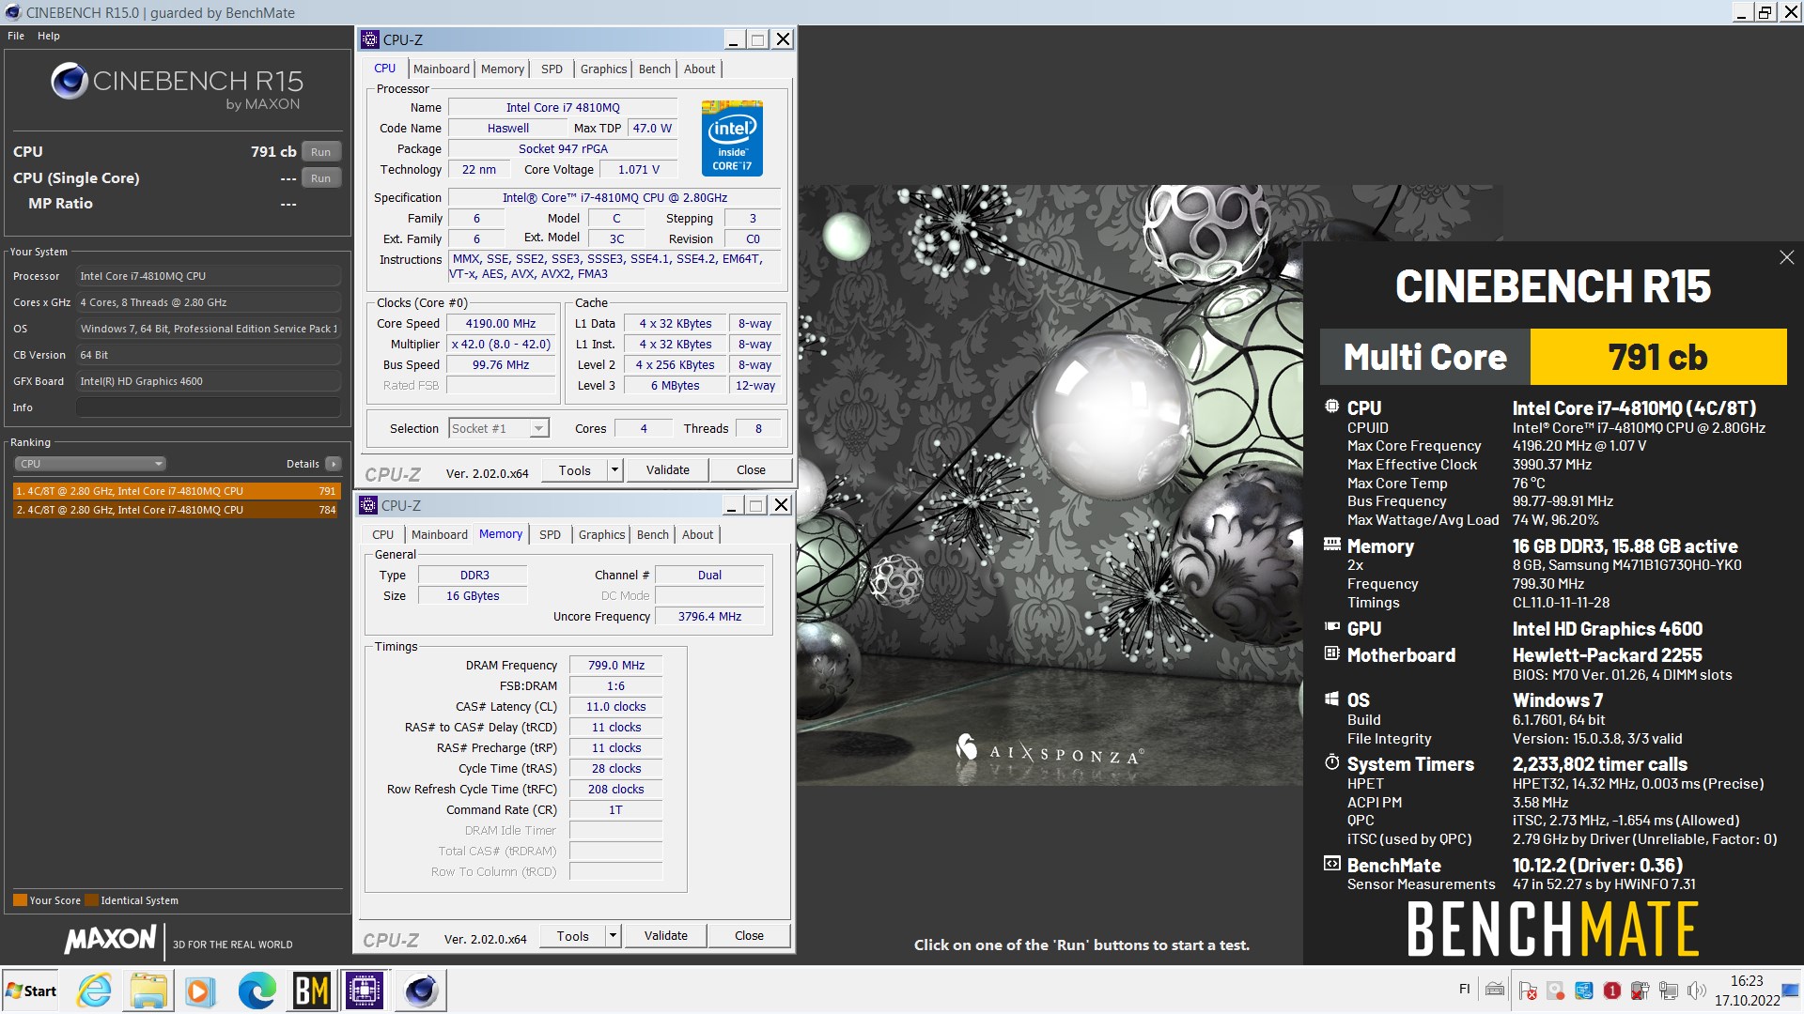The image size is (1804, 1014).
Task: Open About tab in upper CPU-Z
Action: [699, 69]
